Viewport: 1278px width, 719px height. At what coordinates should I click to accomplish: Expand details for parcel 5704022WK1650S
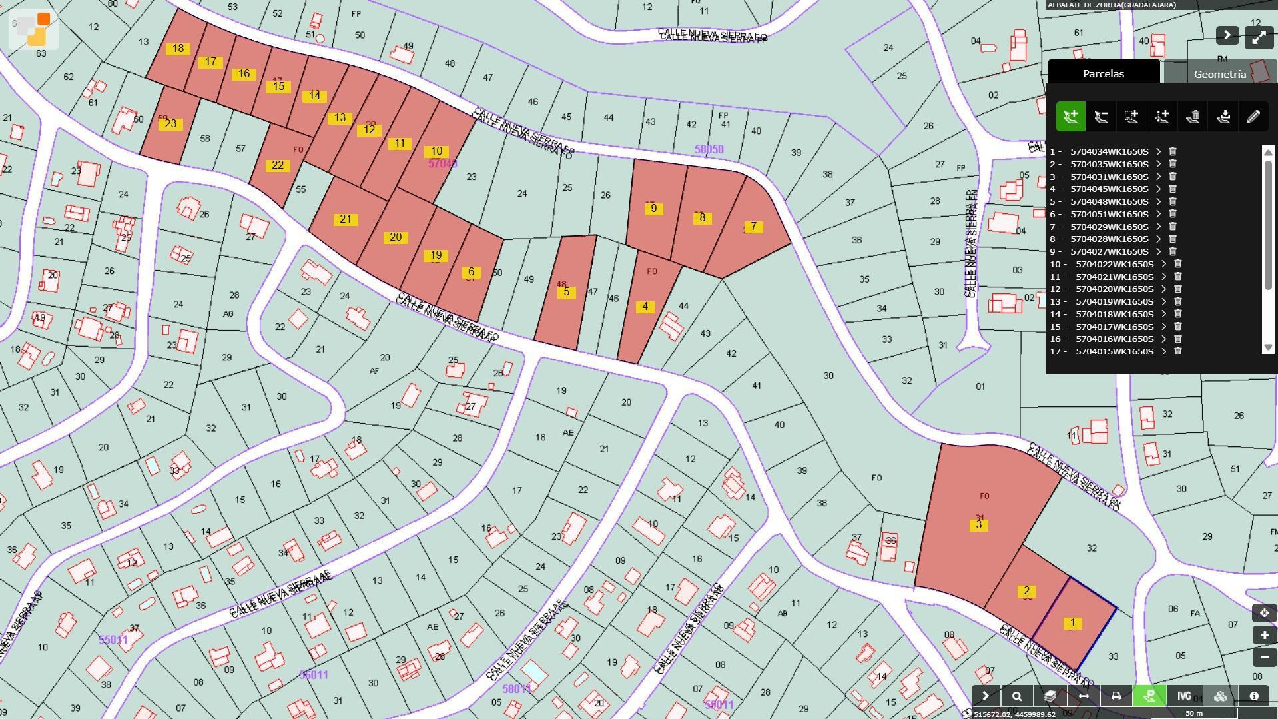pyautogui.click(x=1164, y=264)
